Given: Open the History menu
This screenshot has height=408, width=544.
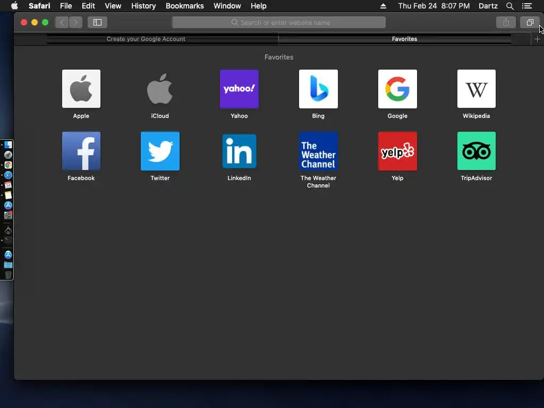Looking at the screenshot, I should tap(143, 6).
